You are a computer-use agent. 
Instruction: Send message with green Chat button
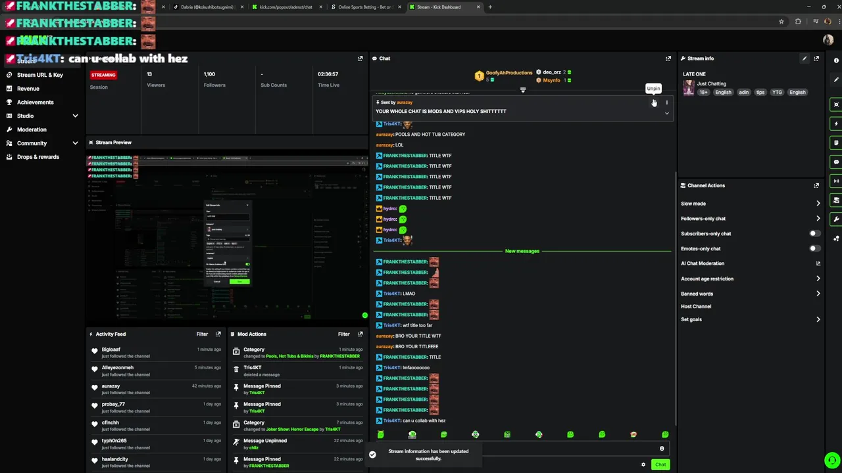point(660,464)
